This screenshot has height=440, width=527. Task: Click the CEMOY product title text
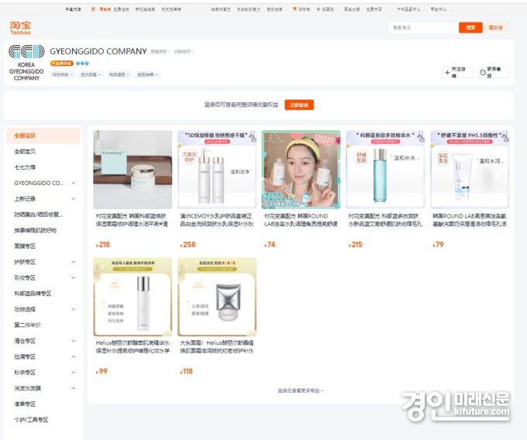217,220
